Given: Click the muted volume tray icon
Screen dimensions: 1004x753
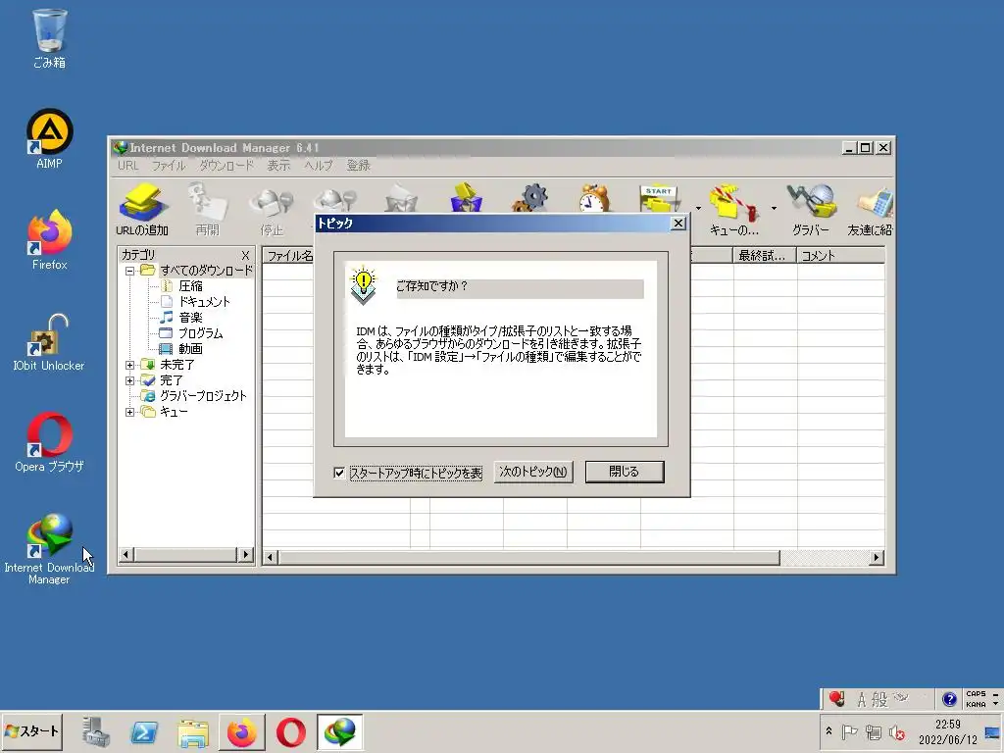Looking at the screenshot, I should point(897,732).
